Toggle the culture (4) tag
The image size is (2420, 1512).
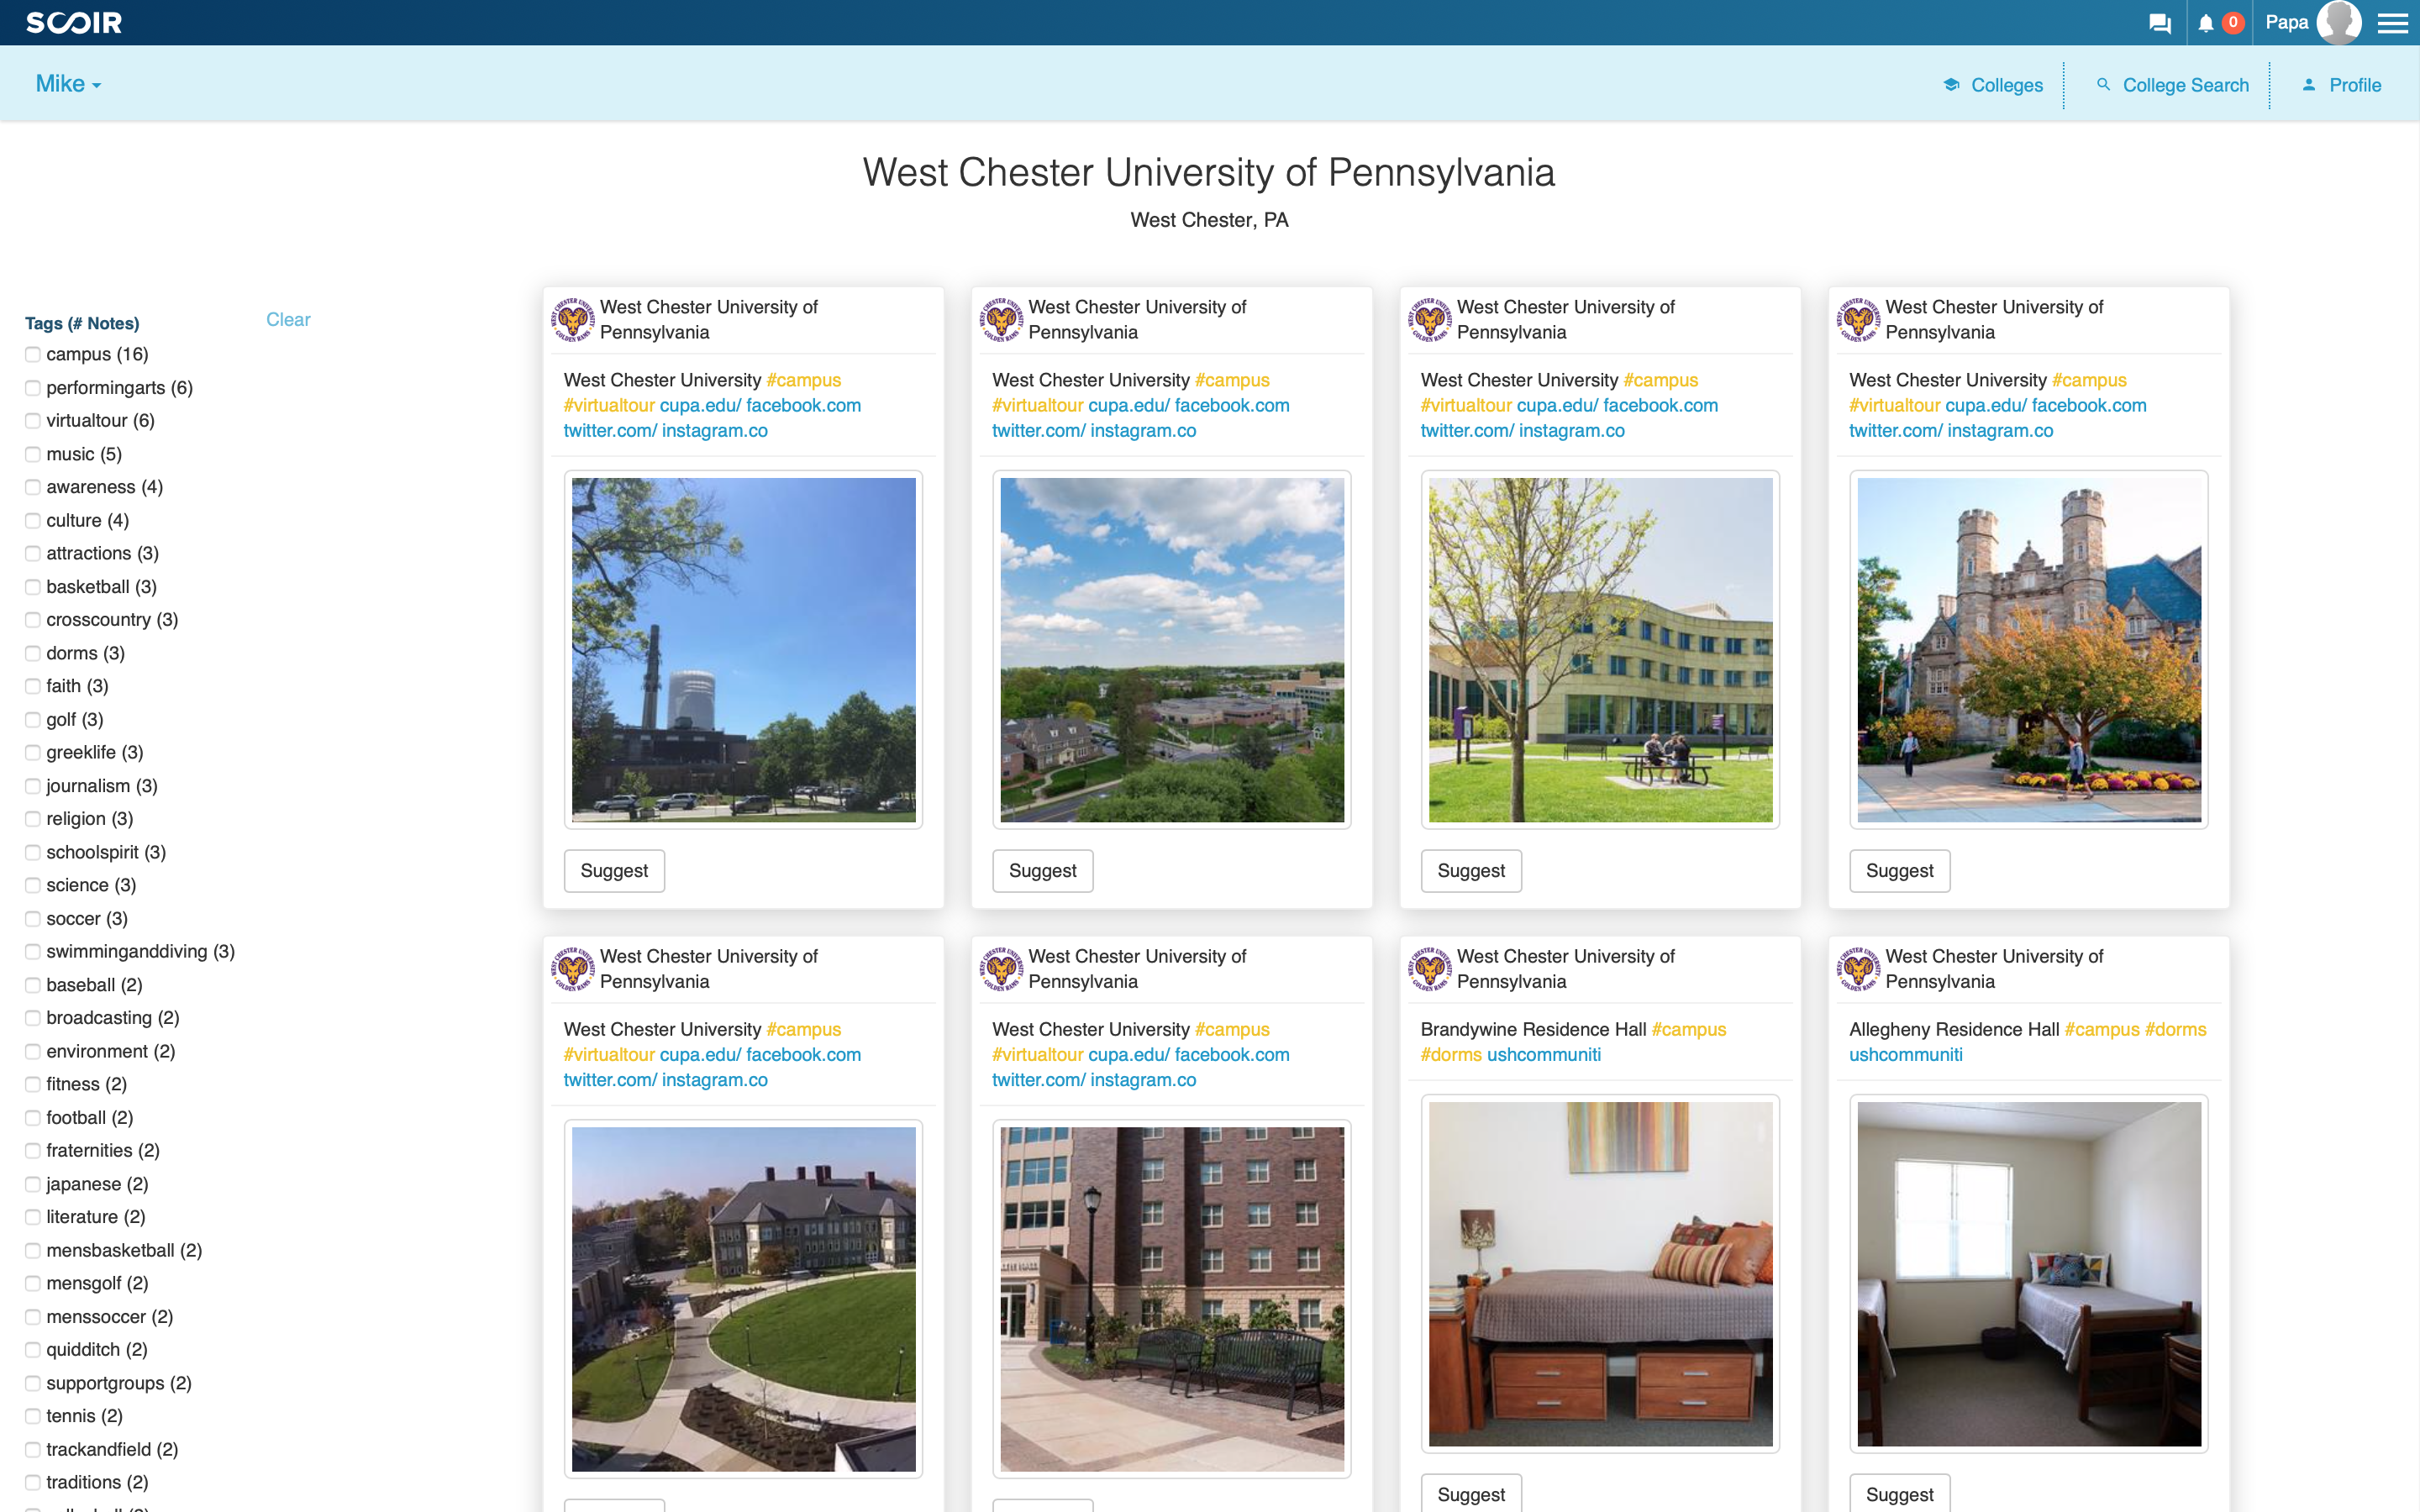pyautogui.click(x=33, y=521)
